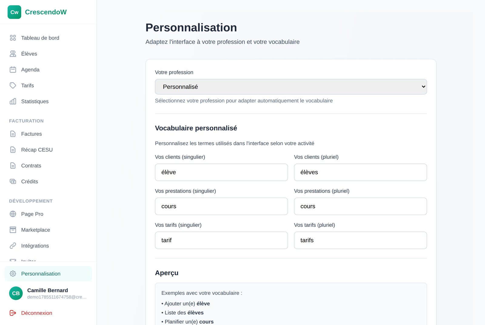This screenshot has width=485, height=325.
Task: Click the Marketplace storefront icon
Action: [x=13, y=230]
